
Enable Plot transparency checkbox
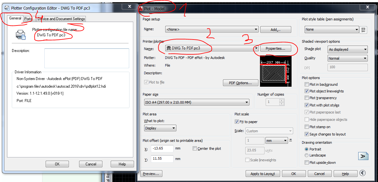coord(307,98)
